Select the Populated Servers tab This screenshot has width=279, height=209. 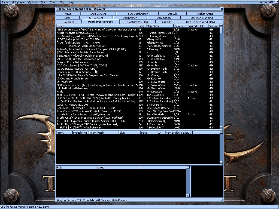(100, 22)
